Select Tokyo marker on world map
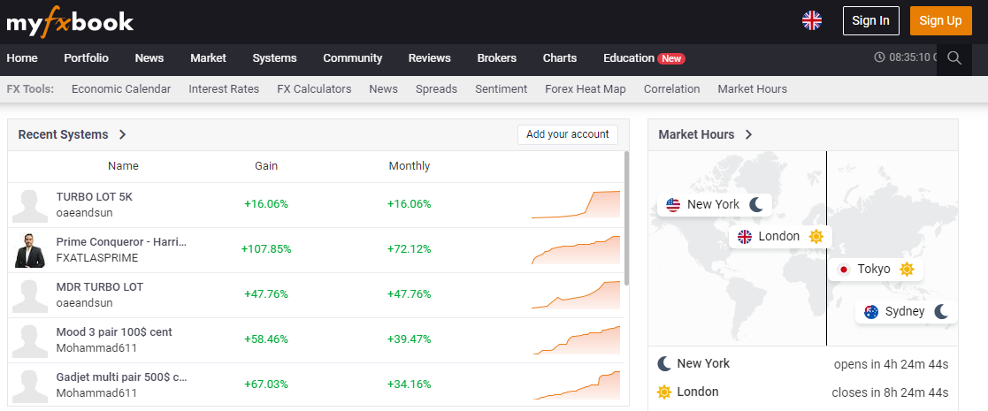 [x=875, y=270]
